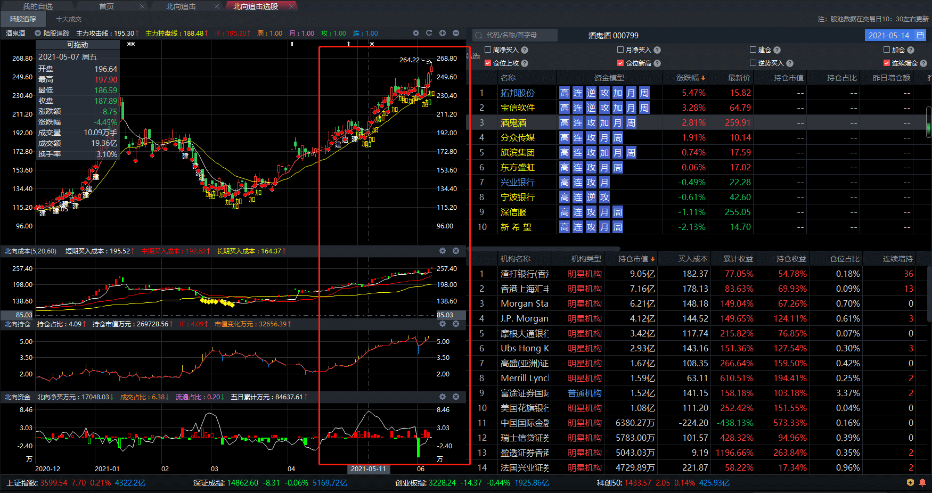932x493 pixels.
Task: Close the 首页 tab
Action: pyautogui.click(x=142, y=6)
